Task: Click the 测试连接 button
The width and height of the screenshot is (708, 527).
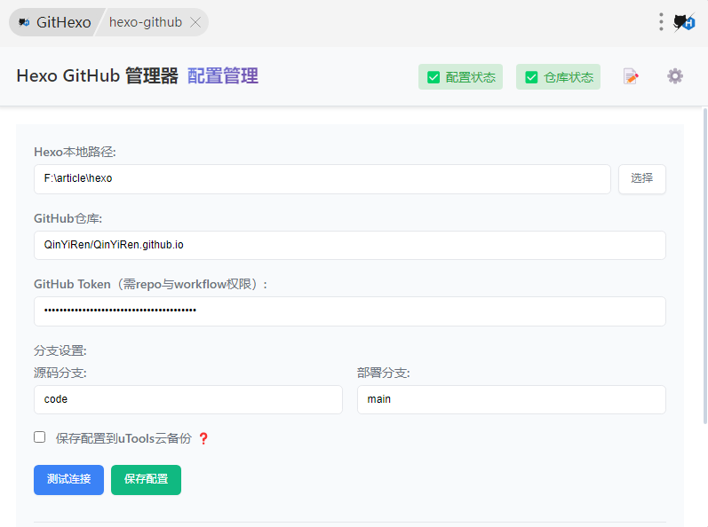Action: point(68,480)
